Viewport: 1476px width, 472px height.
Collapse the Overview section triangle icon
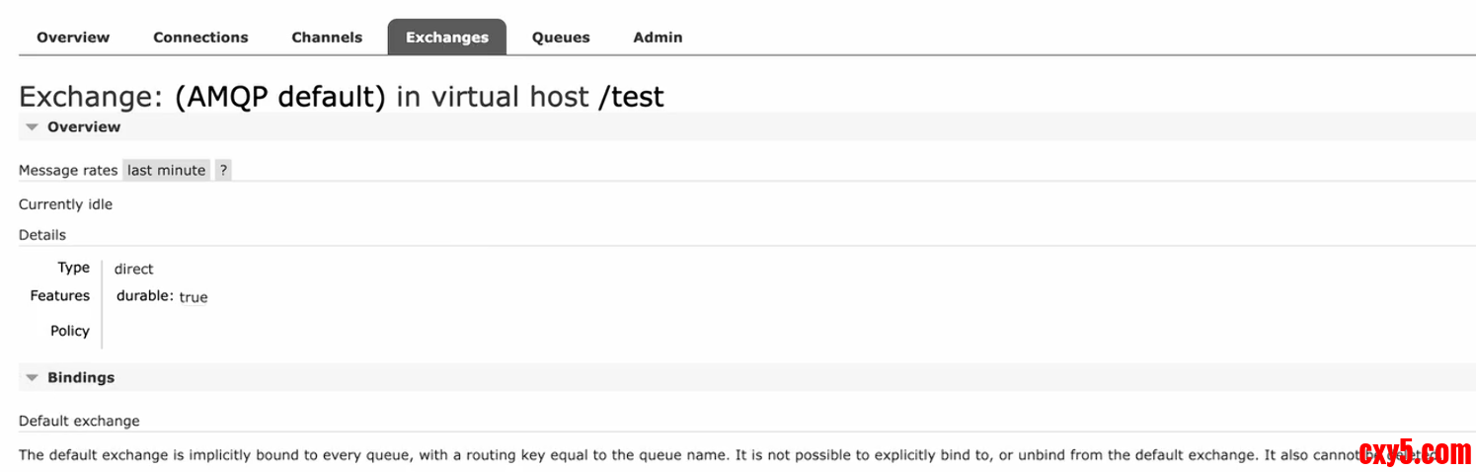pos(33,127)
